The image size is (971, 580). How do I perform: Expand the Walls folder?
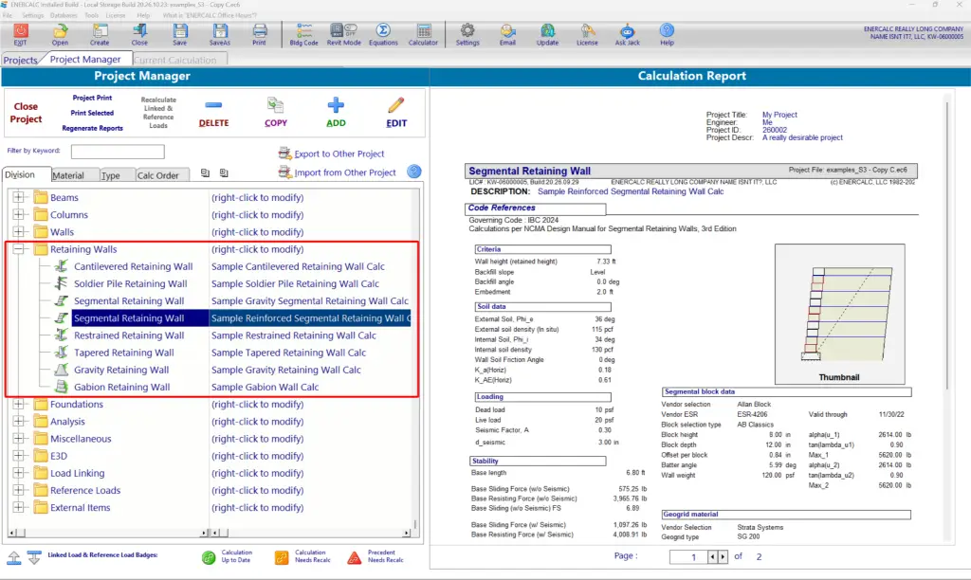19,232
